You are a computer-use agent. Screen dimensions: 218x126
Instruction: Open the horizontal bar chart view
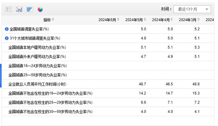30,10
